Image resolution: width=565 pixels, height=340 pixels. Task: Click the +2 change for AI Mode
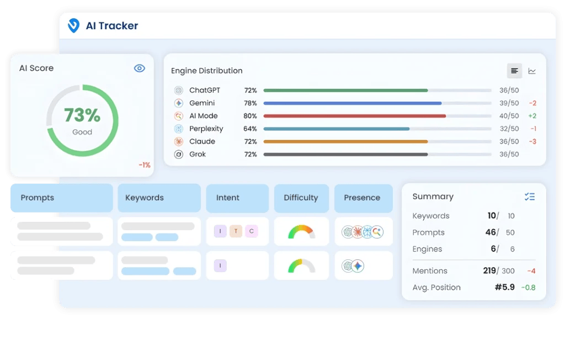[532, 116]
